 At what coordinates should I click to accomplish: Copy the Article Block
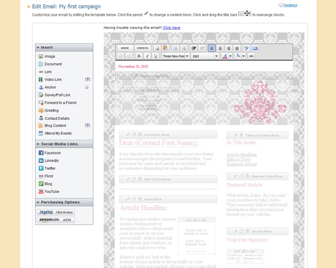[x=134, y=199]
